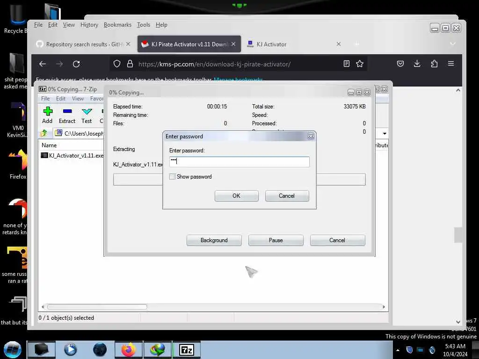This screenshot has width=479, height=359.
Task: Select KJ_Activator_v1.11.exe in file list
Action: tap(72, 155)
